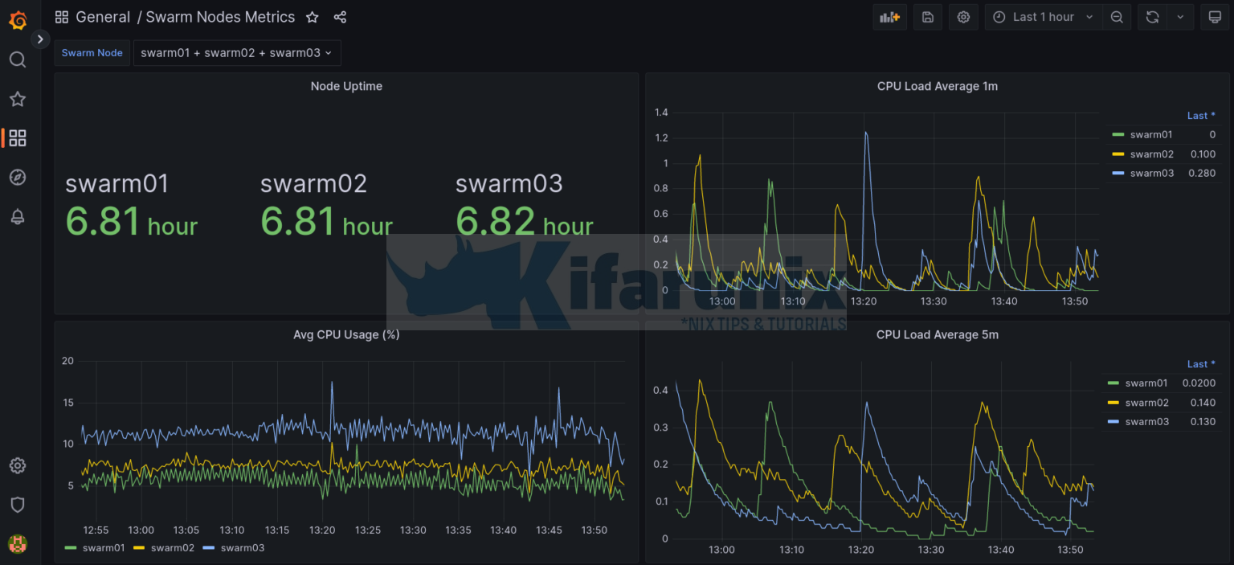Click General in the breadcrumb path
This screenshot has width=1234, height=565.
click(103, 16)
